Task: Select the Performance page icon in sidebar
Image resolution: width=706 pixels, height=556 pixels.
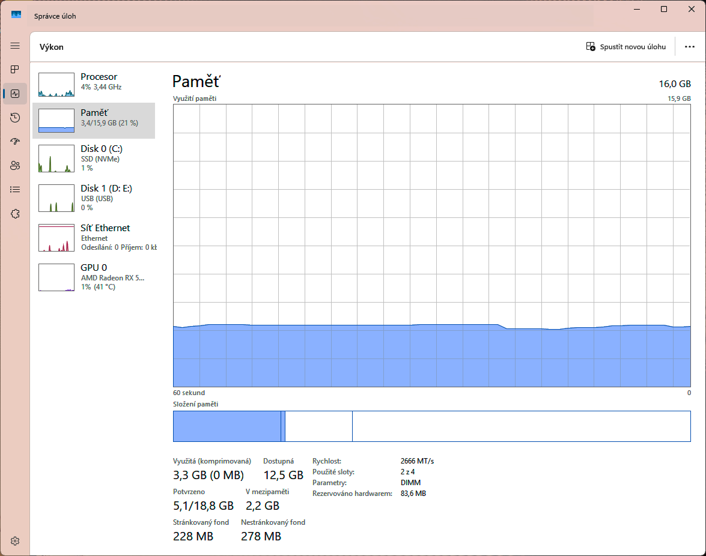Action: tap(15, 94)
